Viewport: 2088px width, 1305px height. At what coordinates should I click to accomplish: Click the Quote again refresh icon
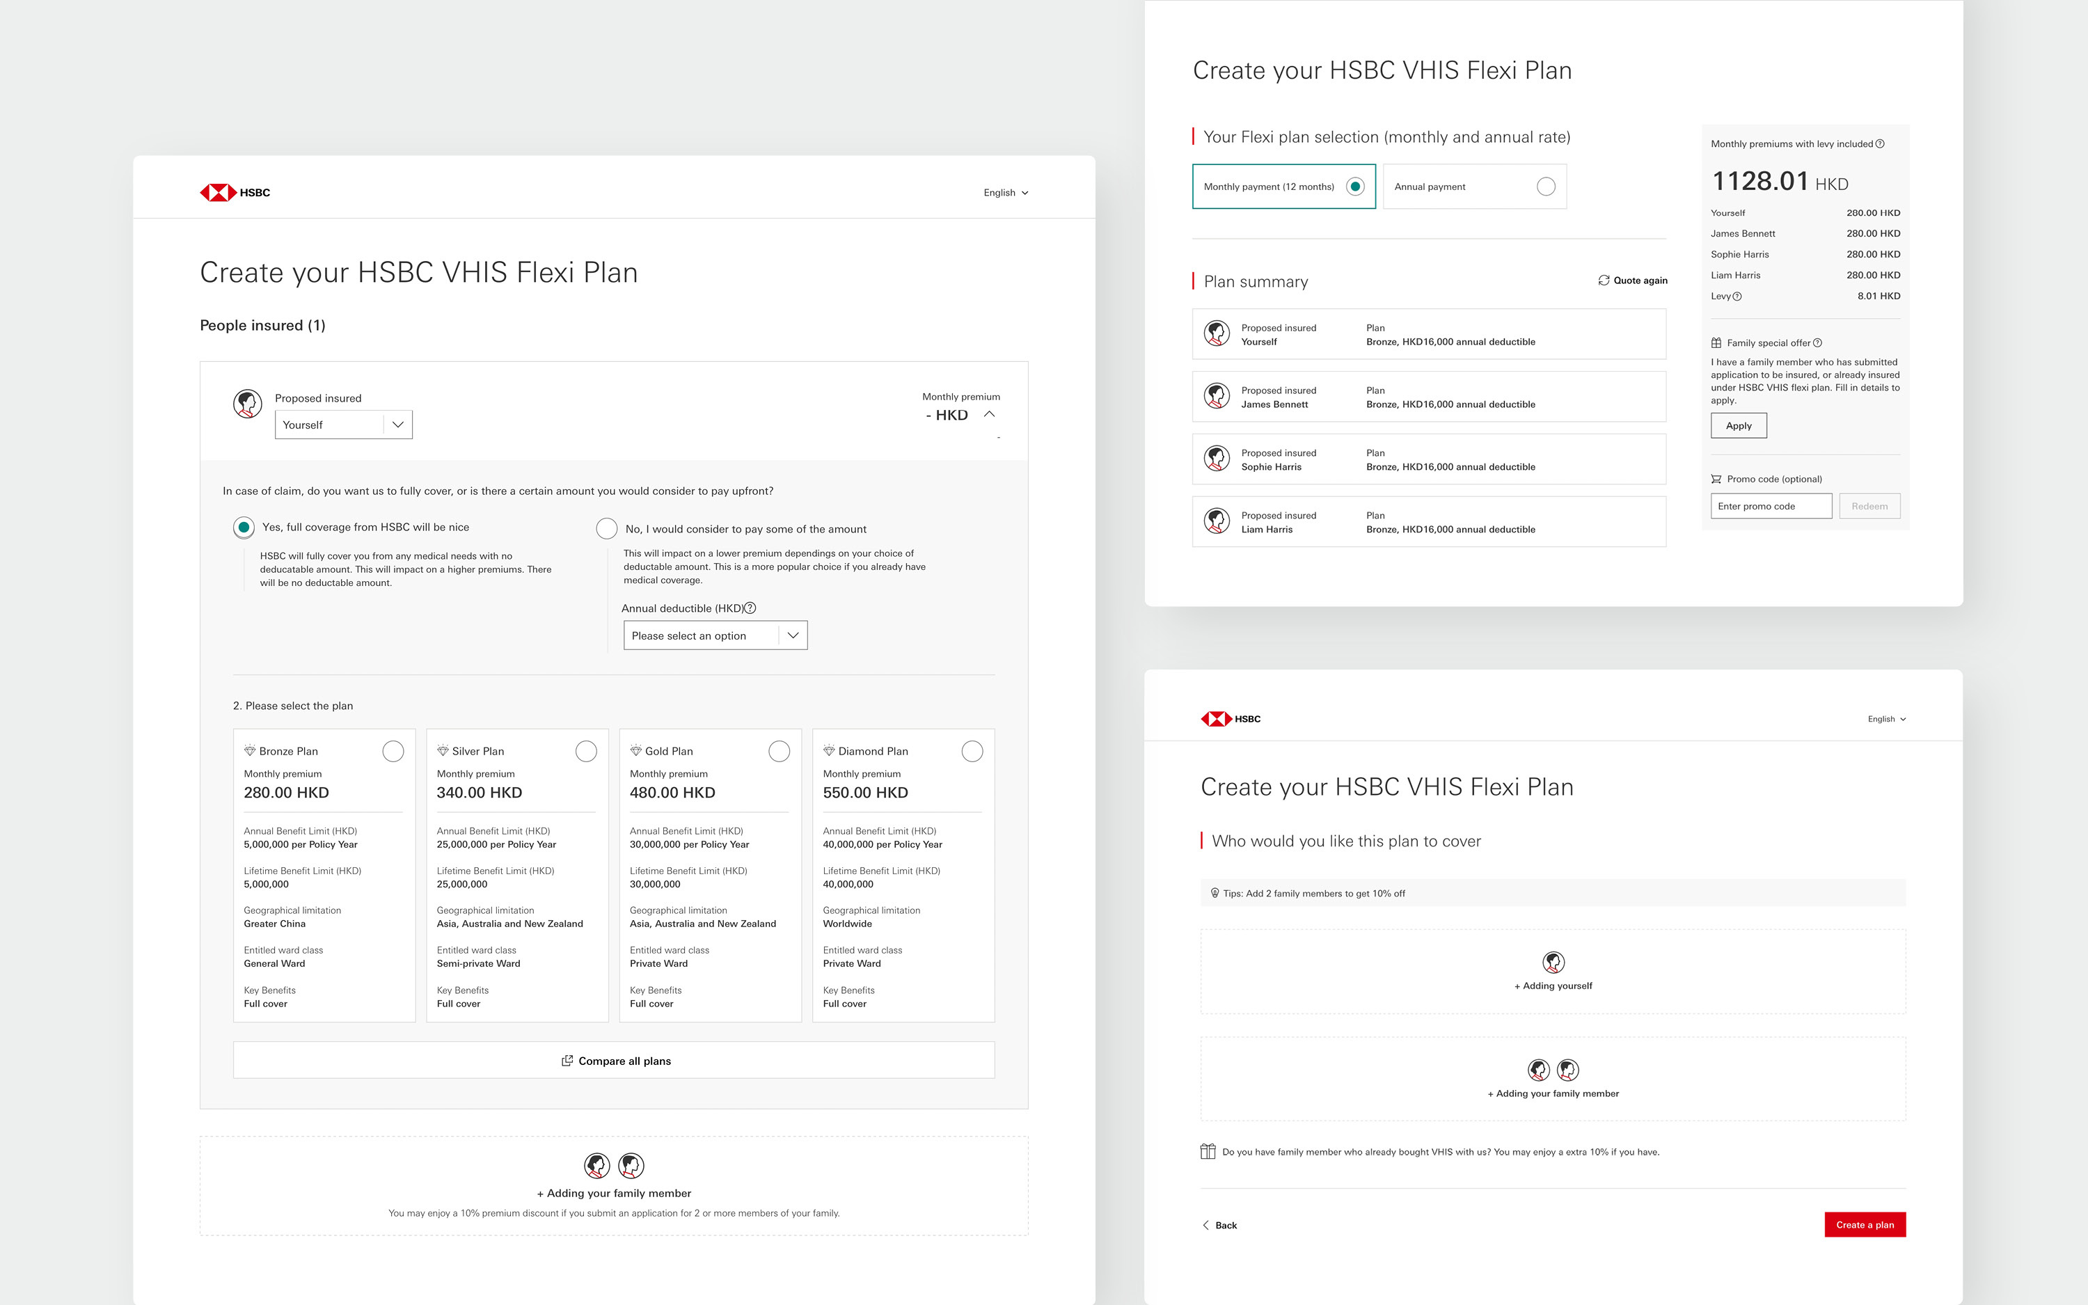coord(1603,280)
